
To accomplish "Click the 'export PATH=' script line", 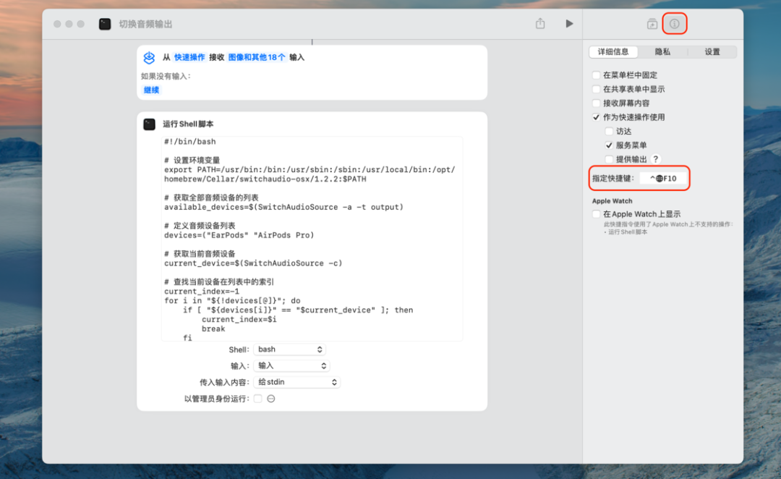I will point(310,174).
